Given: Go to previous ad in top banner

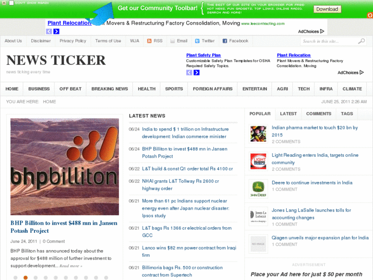Looking at the screenshot, I should click(49, 31).
